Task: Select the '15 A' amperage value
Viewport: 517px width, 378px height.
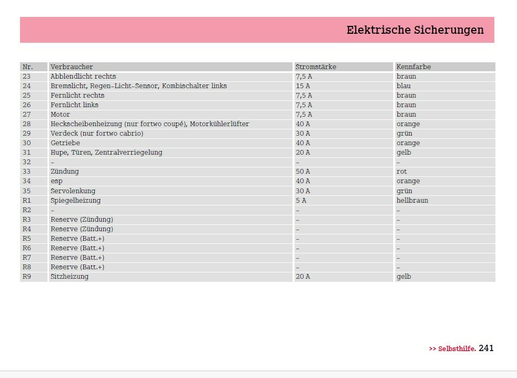Action: (303, 86)
